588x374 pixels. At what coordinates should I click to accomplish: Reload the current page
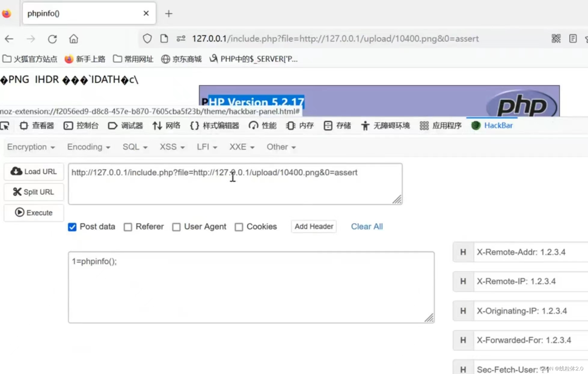(52, 39)
